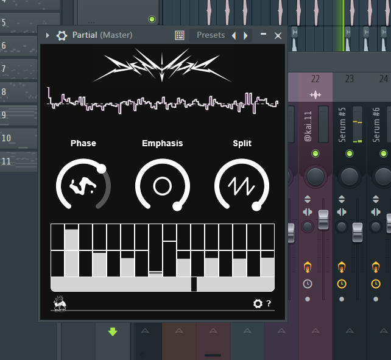The height and width of the screenshot is (360, 391).
Task: Click the Serum #5 track name
Action: [342, 125]
